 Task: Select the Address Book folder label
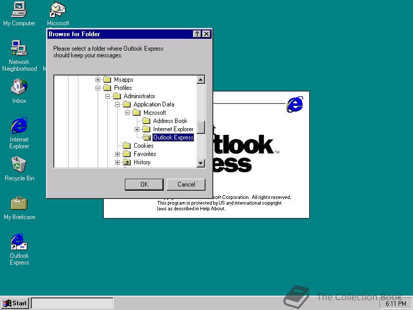point(170,121)
